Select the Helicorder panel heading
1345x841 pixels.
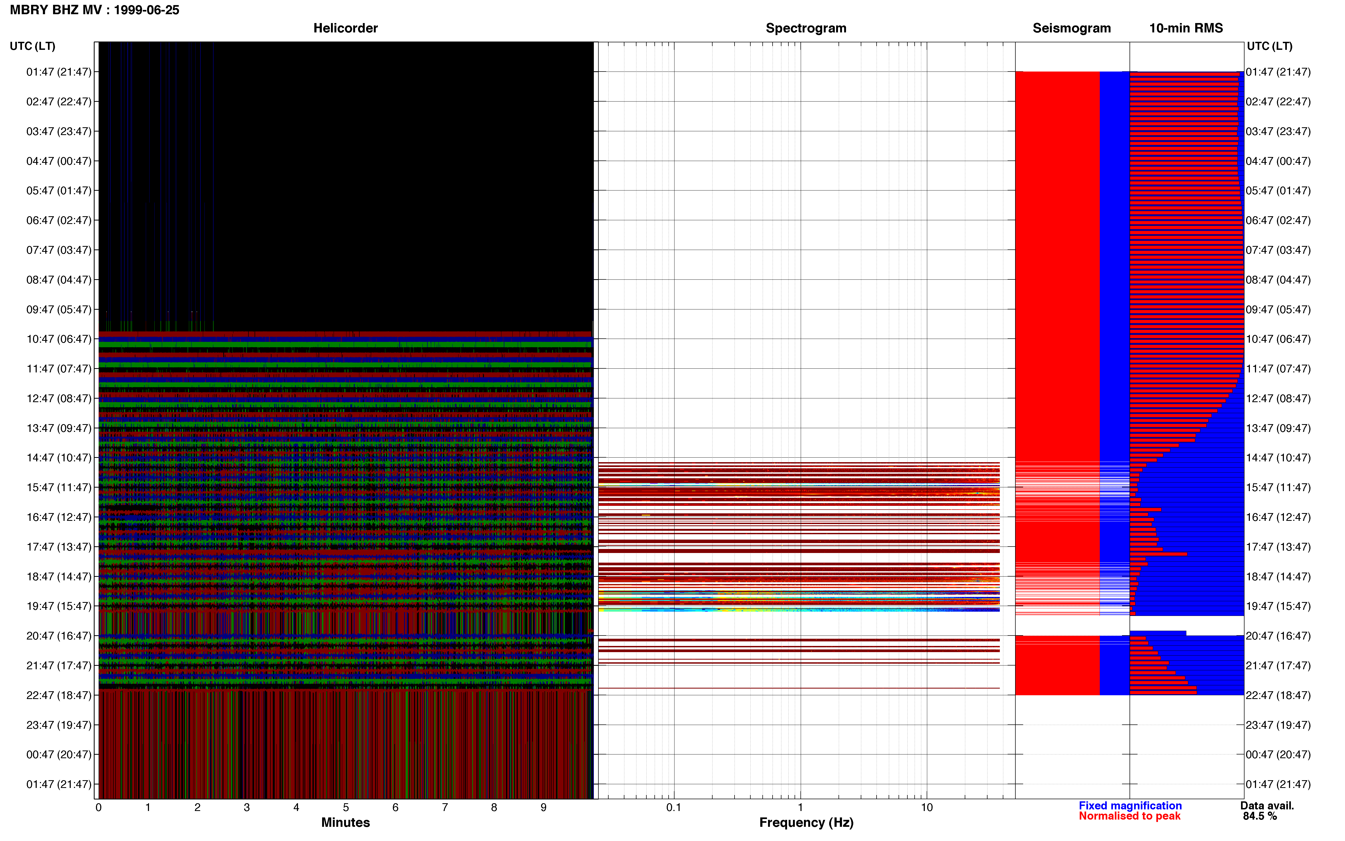345,28
